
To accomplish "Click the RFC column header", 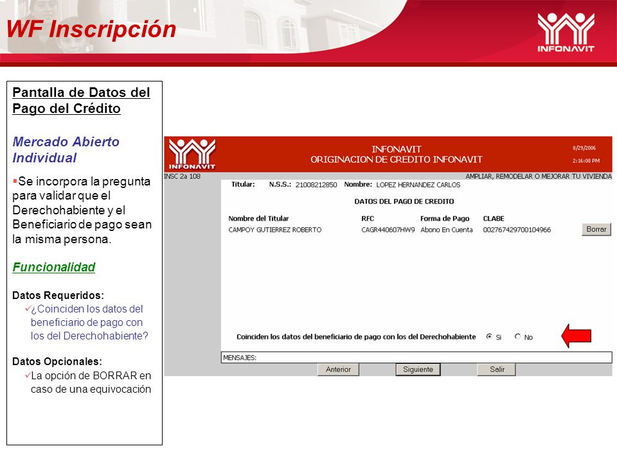I will click(368, 218).
